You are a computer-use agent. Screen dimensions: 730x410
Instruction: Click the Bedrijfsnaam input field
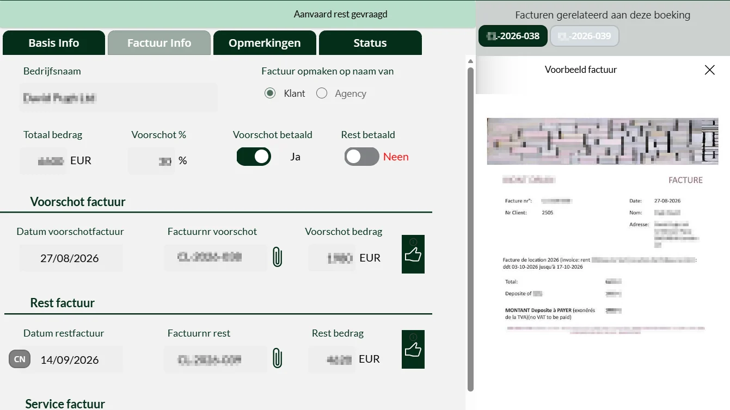tap(119, 98)
